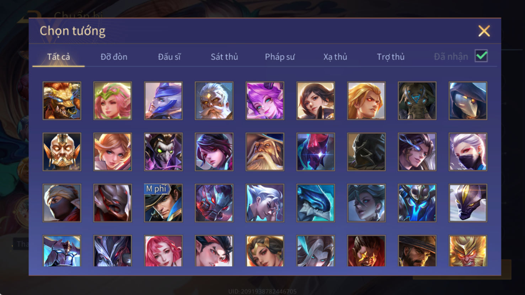The image size is (525, 295).
Task: Switch to the 'Đấu sĩ' tab
Action: 169,57
